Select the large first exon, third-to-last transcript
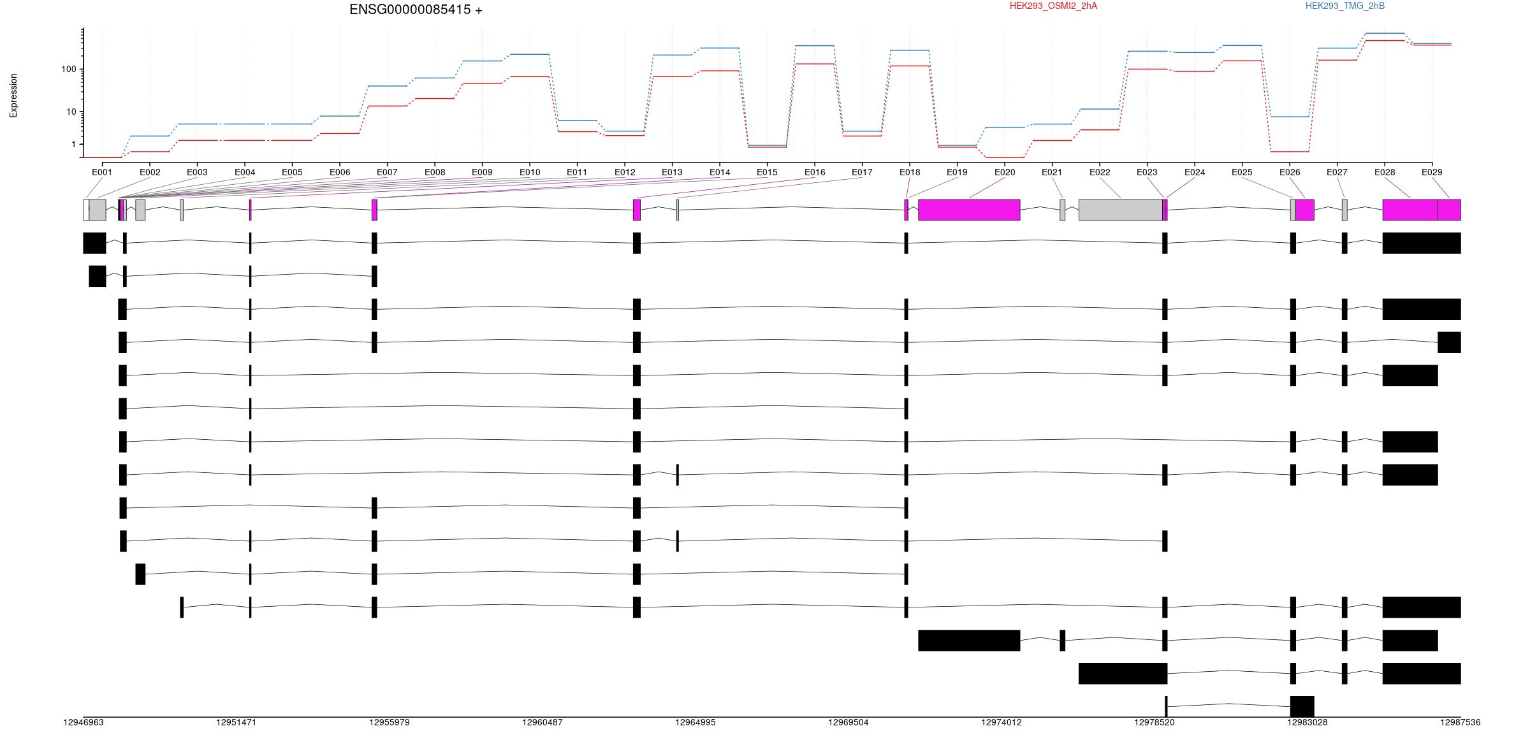This screenshot has width=1530, height=733. 969,641
